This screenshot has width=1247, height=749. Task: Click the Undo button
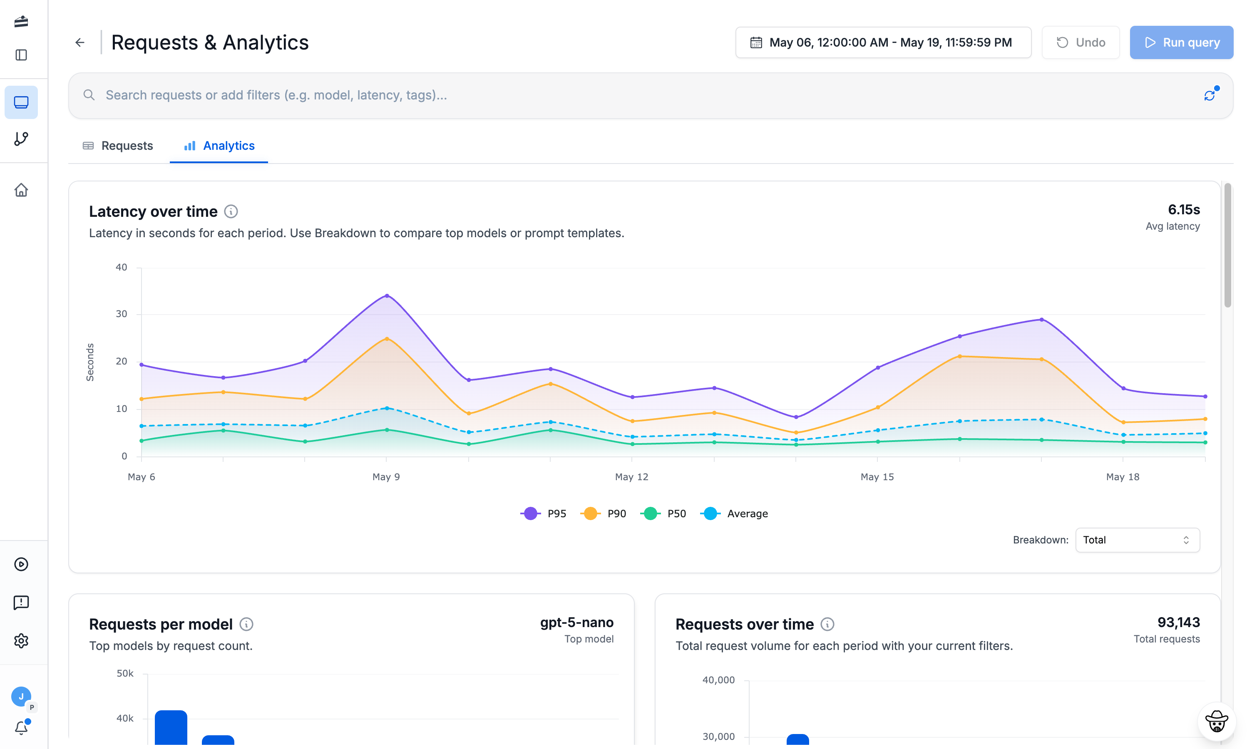click(x=1081, y=42)
